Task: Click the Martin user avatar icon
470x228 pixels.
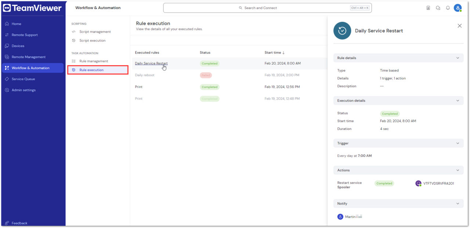Action: pos(340,217)
